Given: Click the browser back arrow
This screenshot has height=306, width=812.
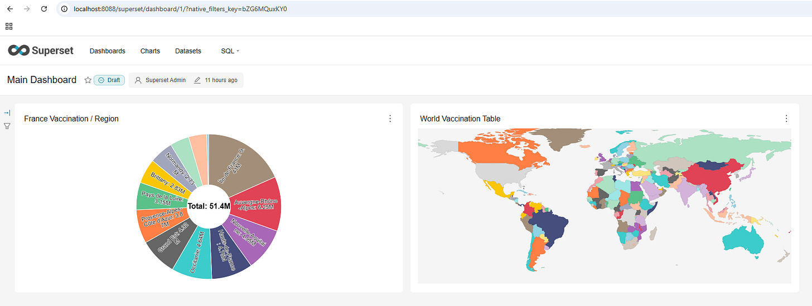Looking at the screenshot, I should point(9,9).
